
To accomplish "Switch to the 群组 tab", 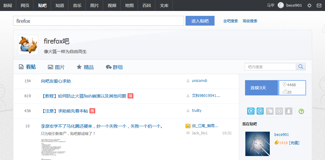I will click(x=114, y=67).
